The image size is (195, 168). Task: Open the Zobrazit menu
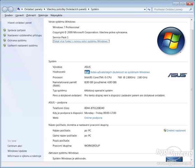(x=31, y=15)
